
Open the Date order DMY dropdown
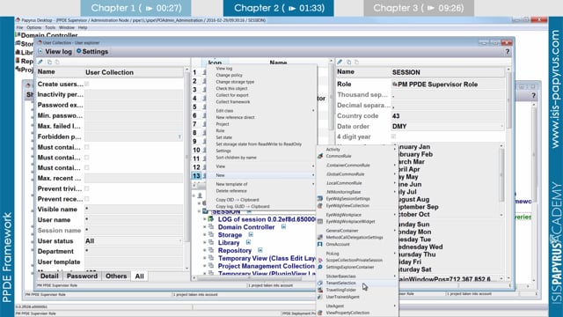pos(448,127)
